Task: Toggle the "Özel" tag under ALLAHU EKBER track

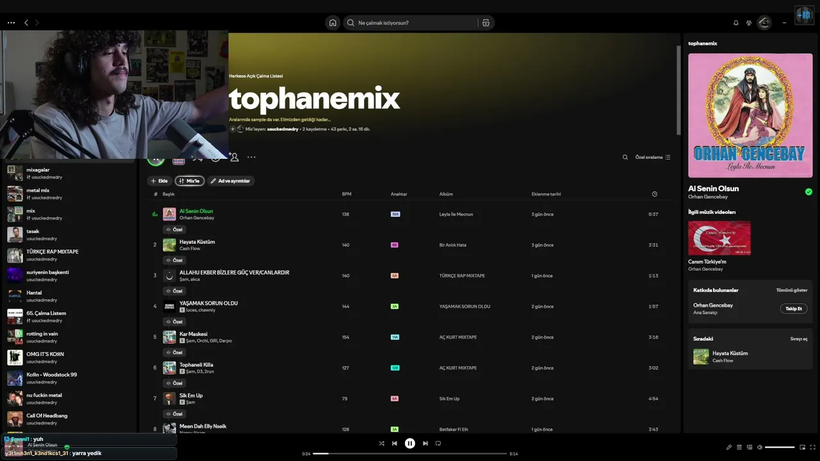Action: pos(174,291)
